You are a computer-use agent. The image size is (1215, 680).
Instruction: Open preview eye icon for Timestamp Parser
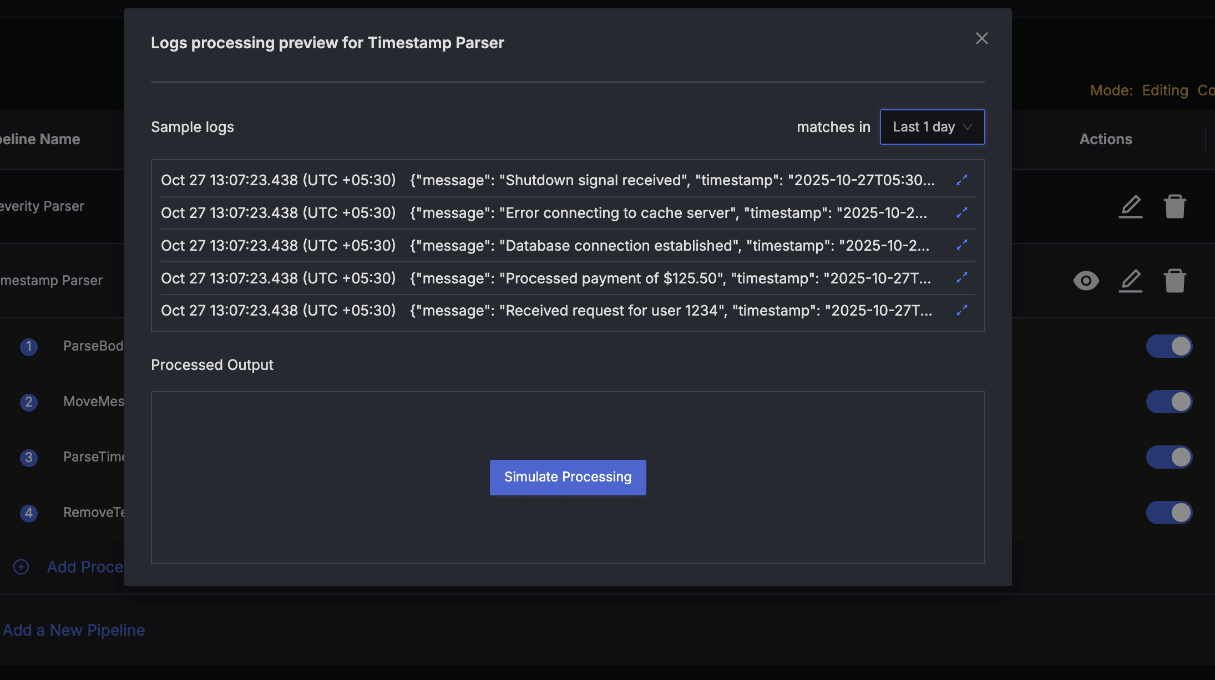pos(1086,281)
